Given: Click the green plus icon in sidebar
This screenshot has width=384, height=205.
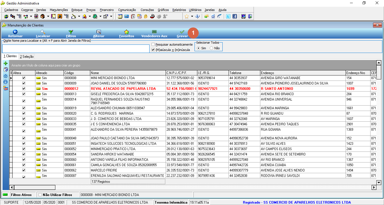Looking at the screenshot, I should (6, 63).
